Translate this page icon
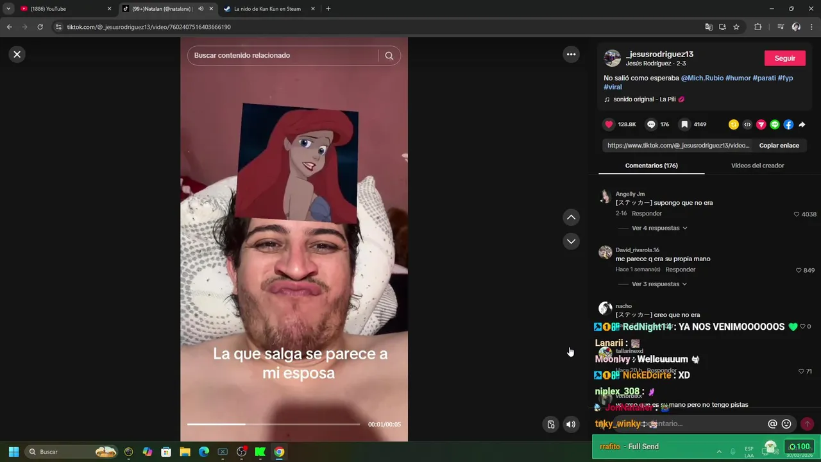The width and height of the screenshot is (821, 462). coord(708,27)
